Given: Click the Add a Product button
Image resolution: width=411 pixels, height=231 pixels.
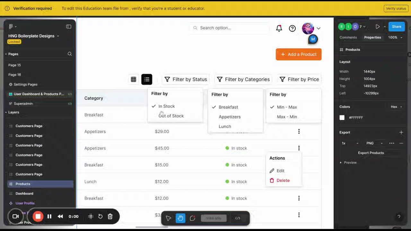Looking at the screenshot, I should [299, 54].
